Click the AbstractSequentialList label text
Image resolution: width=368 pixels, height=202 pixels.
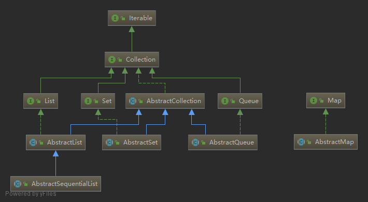(x=65, y=184)
